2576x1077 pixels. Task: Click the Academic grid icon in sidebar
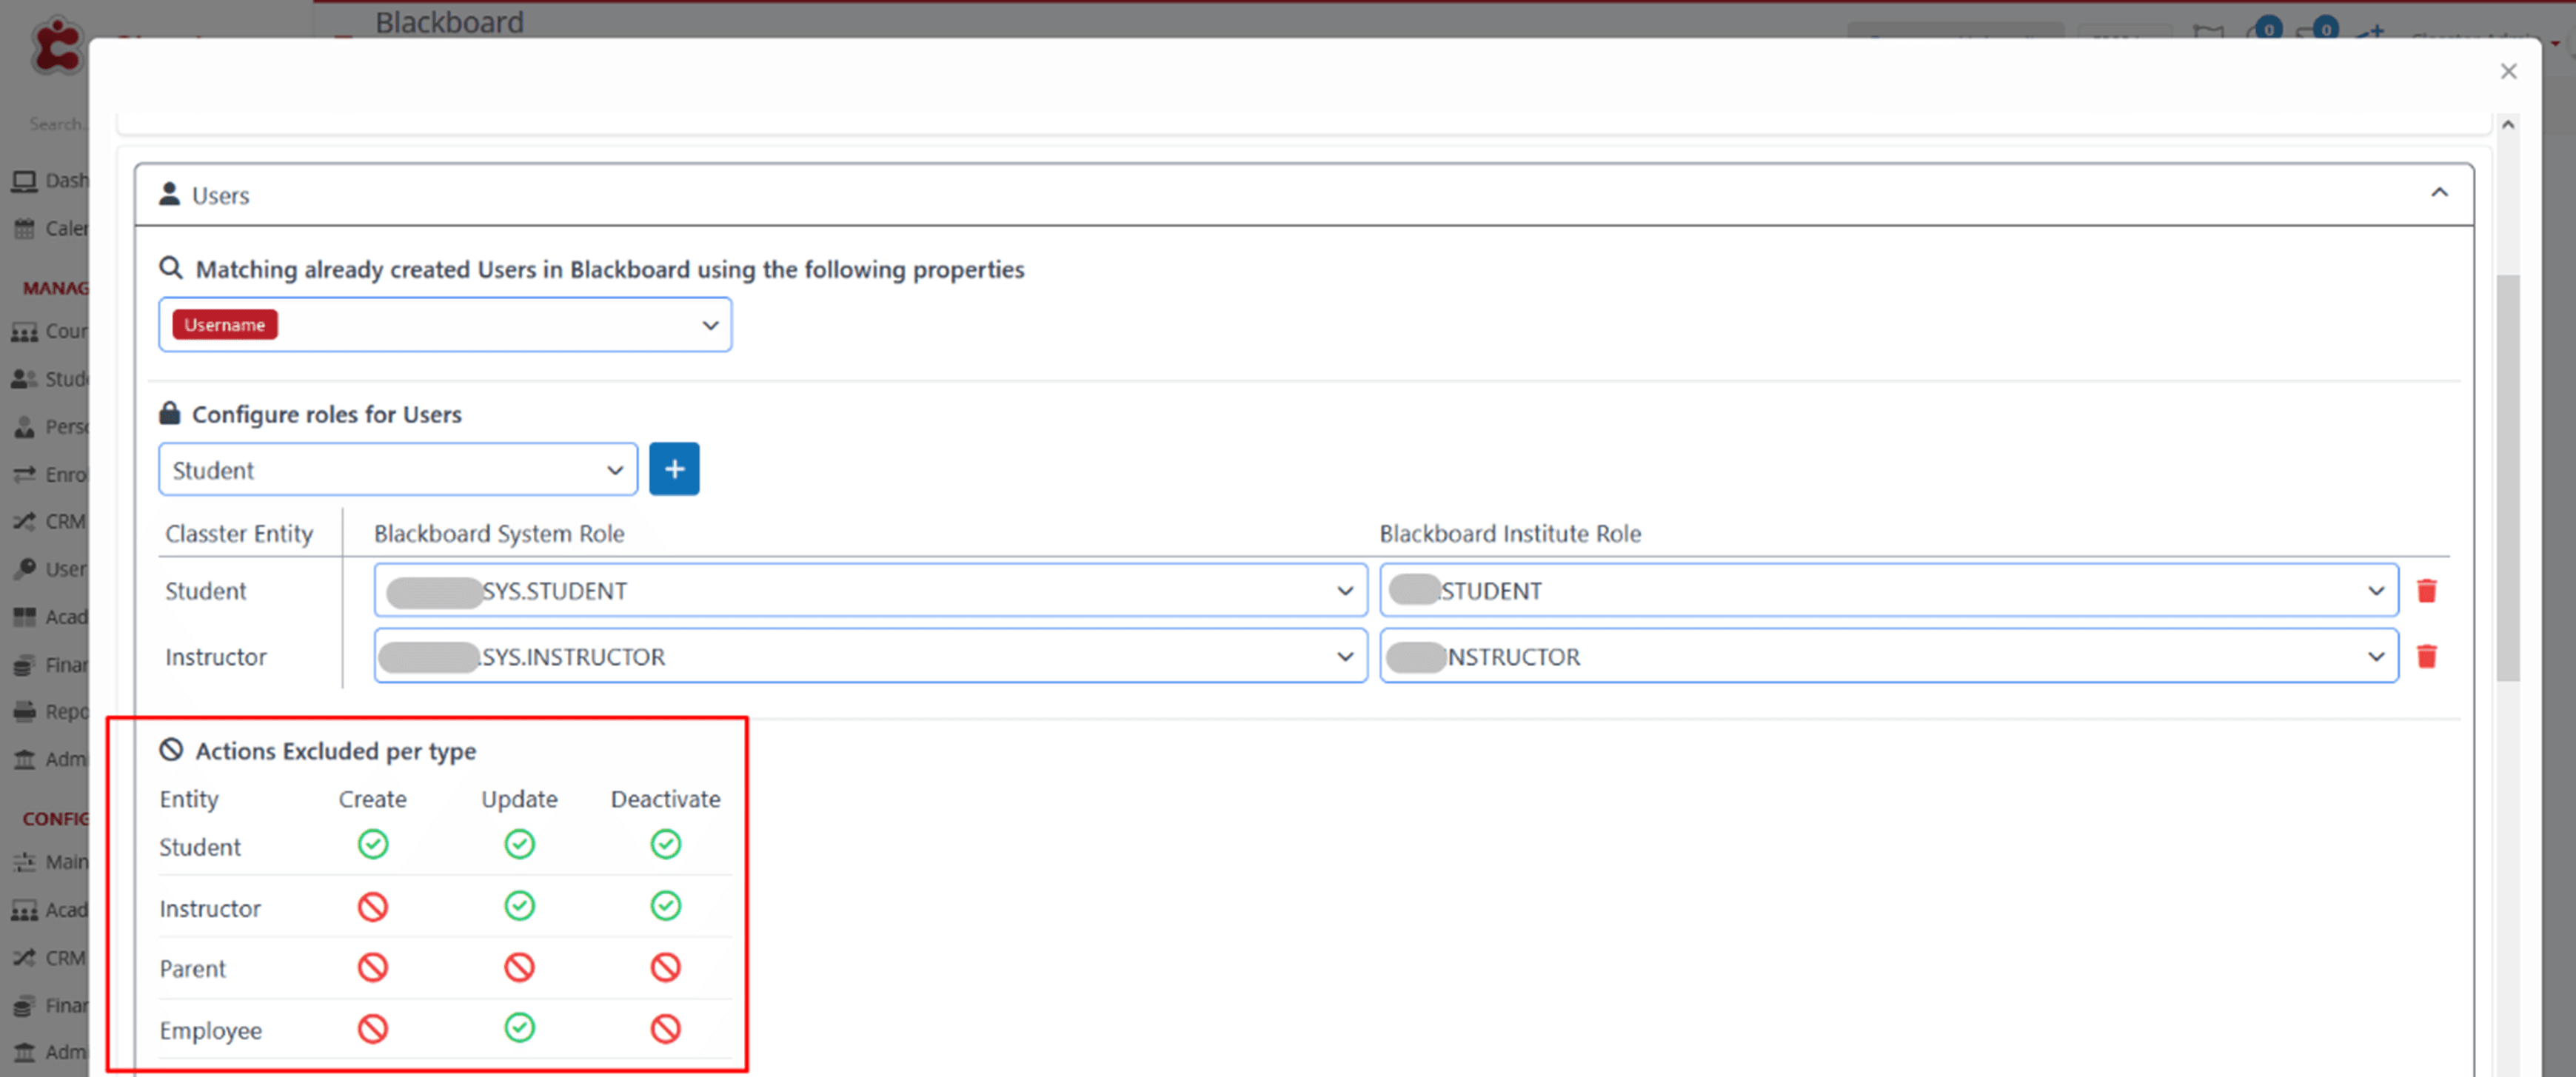(x=25, y=617)
